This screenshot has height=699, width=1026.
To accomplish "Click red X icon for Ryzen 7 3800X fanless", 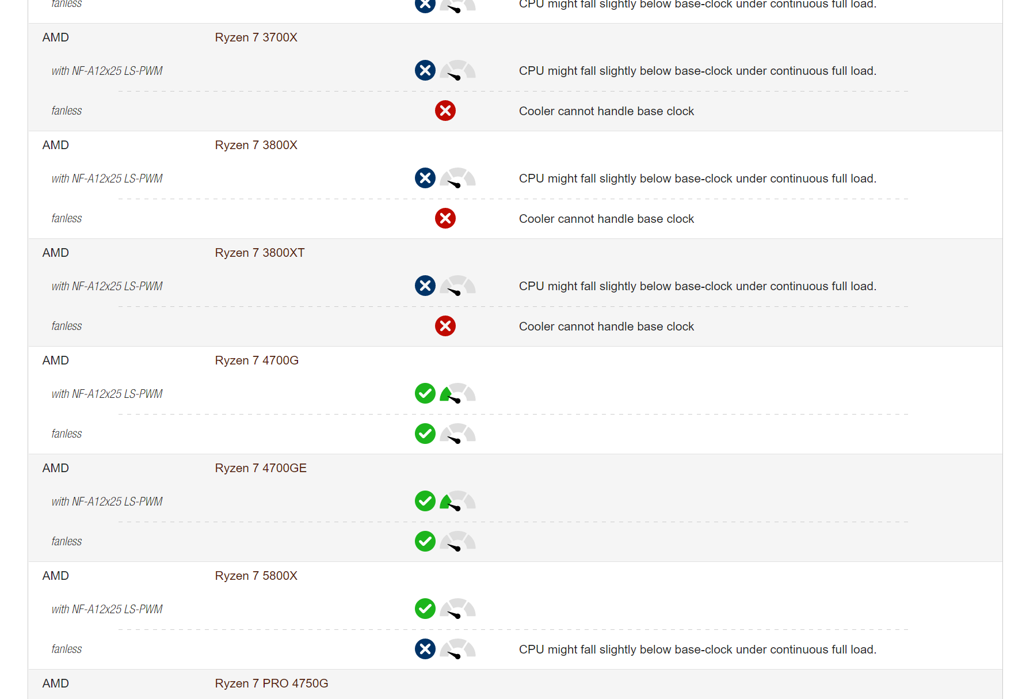I will (x=445, y=218).
